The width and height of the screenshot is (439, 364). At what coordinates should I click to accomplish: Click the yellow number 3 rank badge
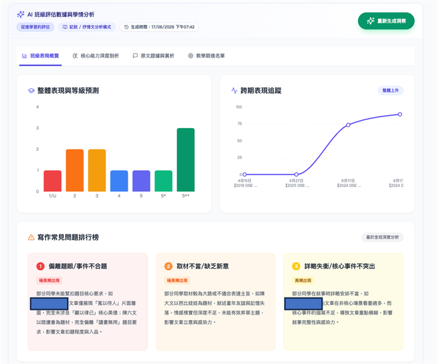296,266
